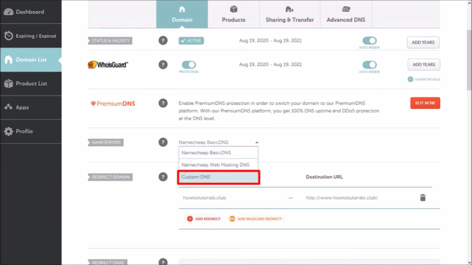
Task: Click help icon for WhoisGuard
Action: pos(163,64)
